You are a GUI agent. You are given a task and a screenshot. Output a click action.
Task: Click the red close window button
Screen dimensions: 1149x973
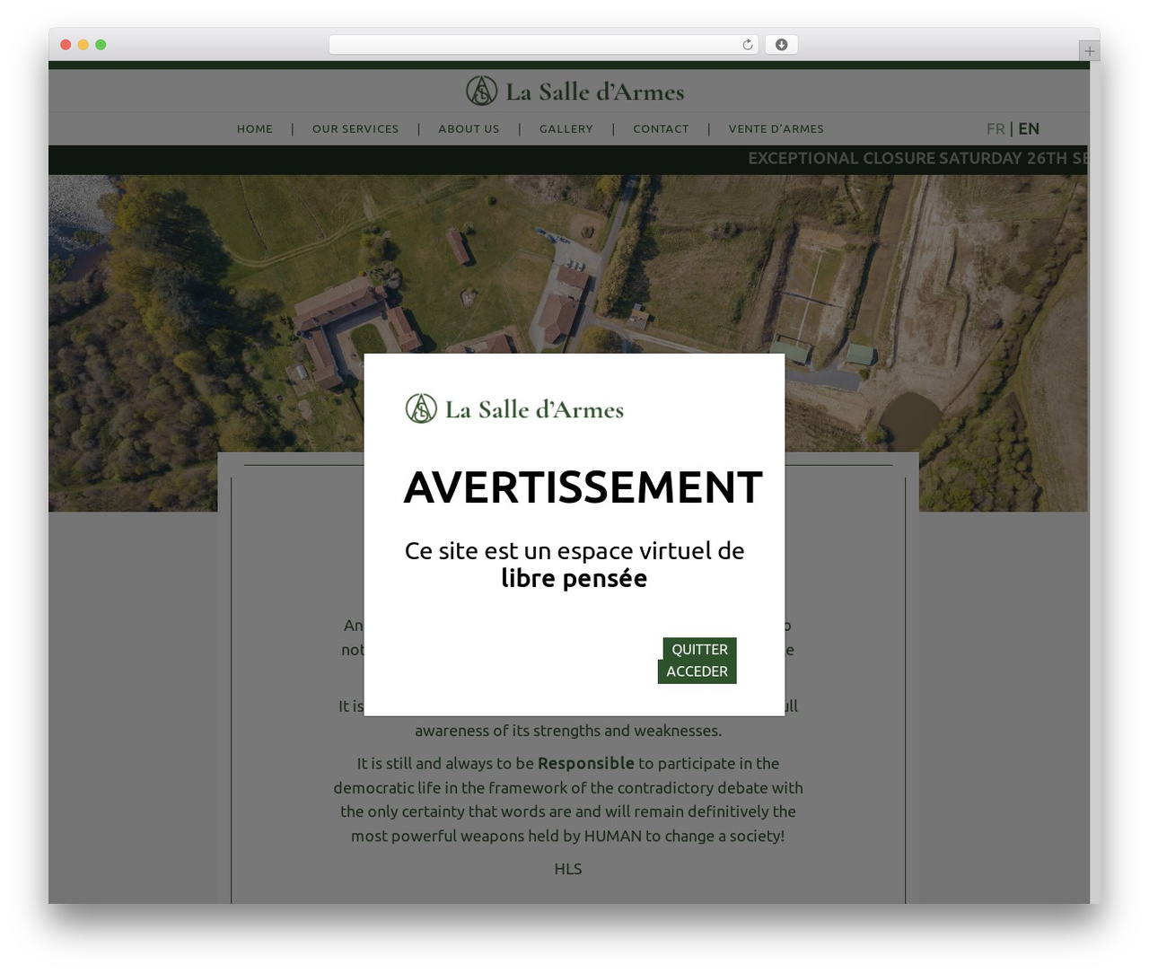[x=66, y=45]
